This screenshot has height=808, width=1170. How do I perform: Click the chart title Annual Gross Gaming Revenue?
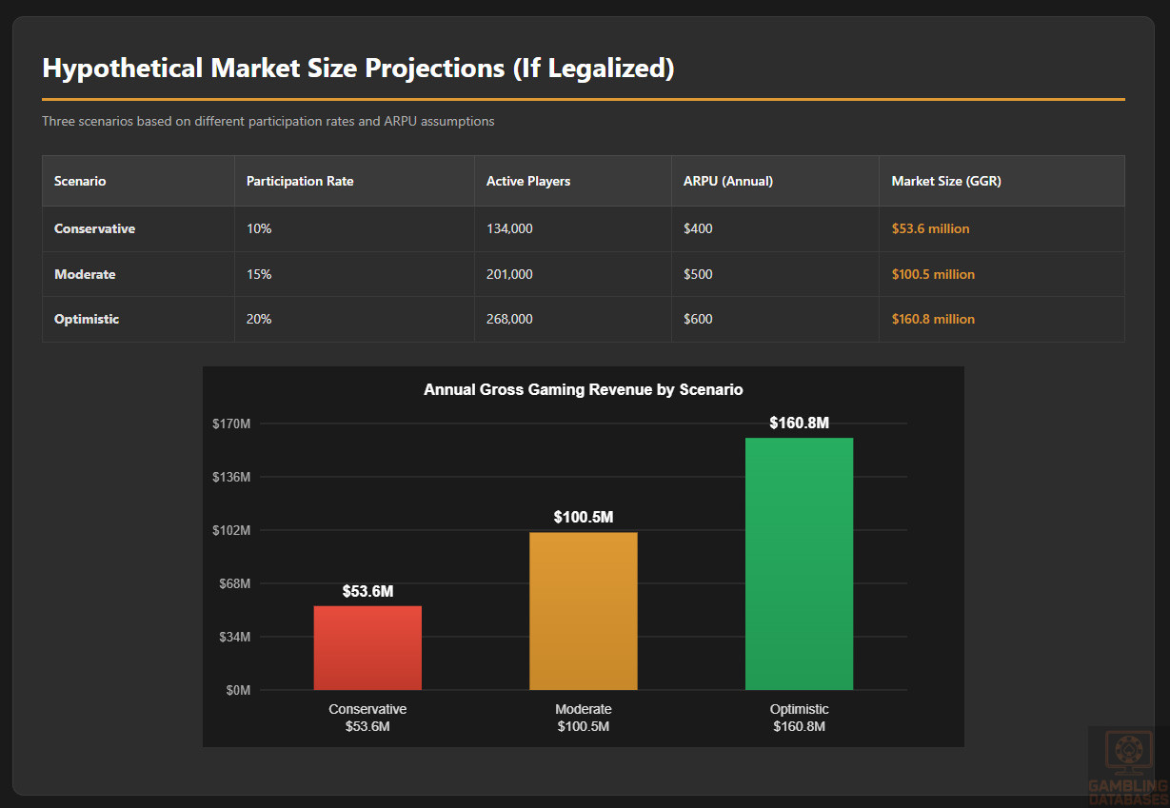pos(583,390)
